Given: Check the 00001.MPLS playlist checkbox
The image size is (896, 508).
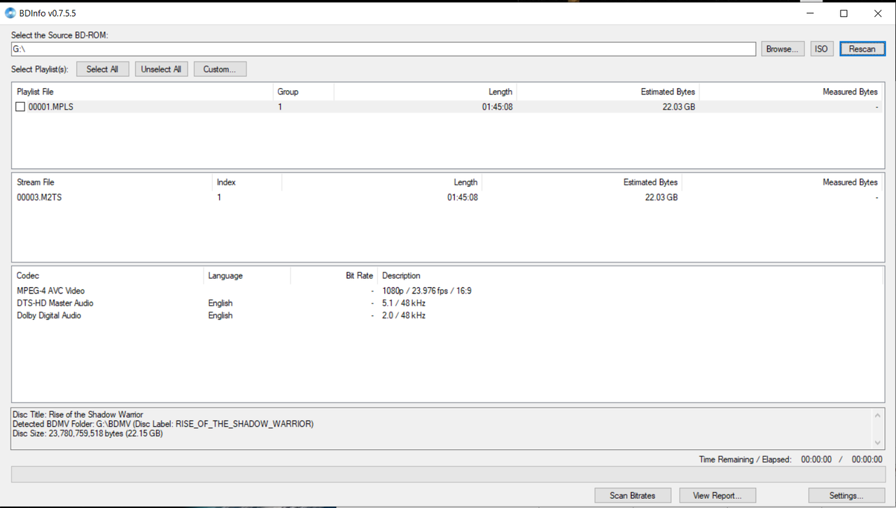Looking at the screenshot, I should coord(20,107).
